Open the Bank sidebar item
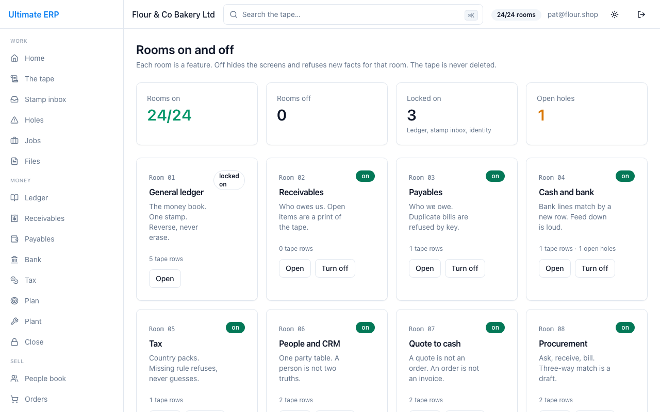The height and width of the screenshot is (412, 660). tap(62, 260)
